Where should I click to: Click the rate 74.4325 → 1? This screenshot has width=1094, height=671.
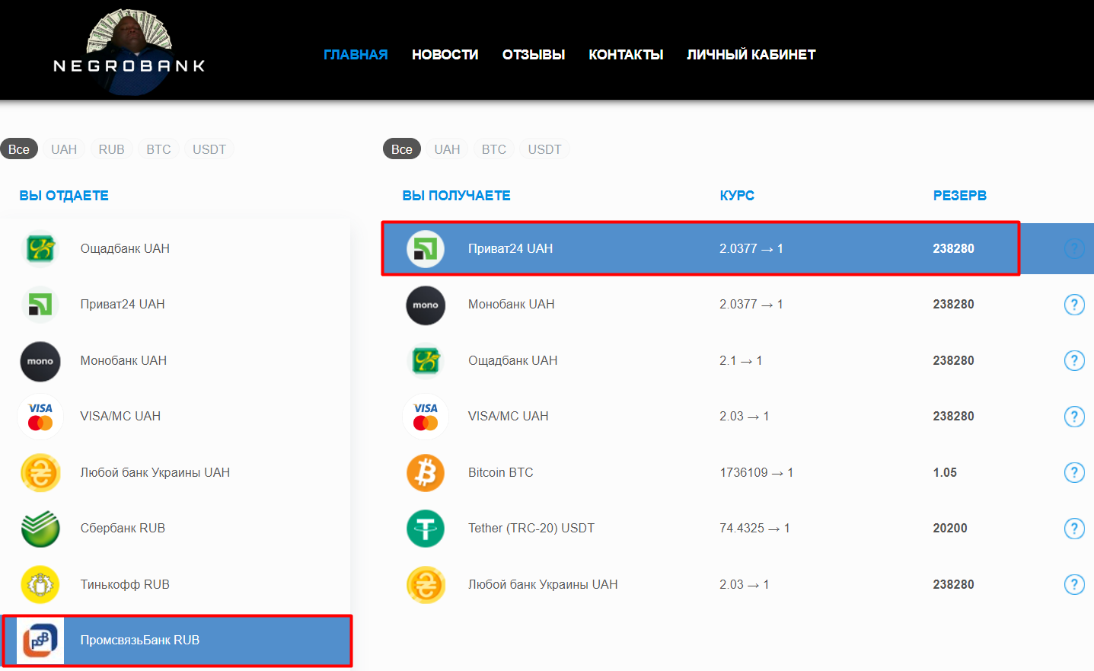pyautogui.click(x=754, y=529)
